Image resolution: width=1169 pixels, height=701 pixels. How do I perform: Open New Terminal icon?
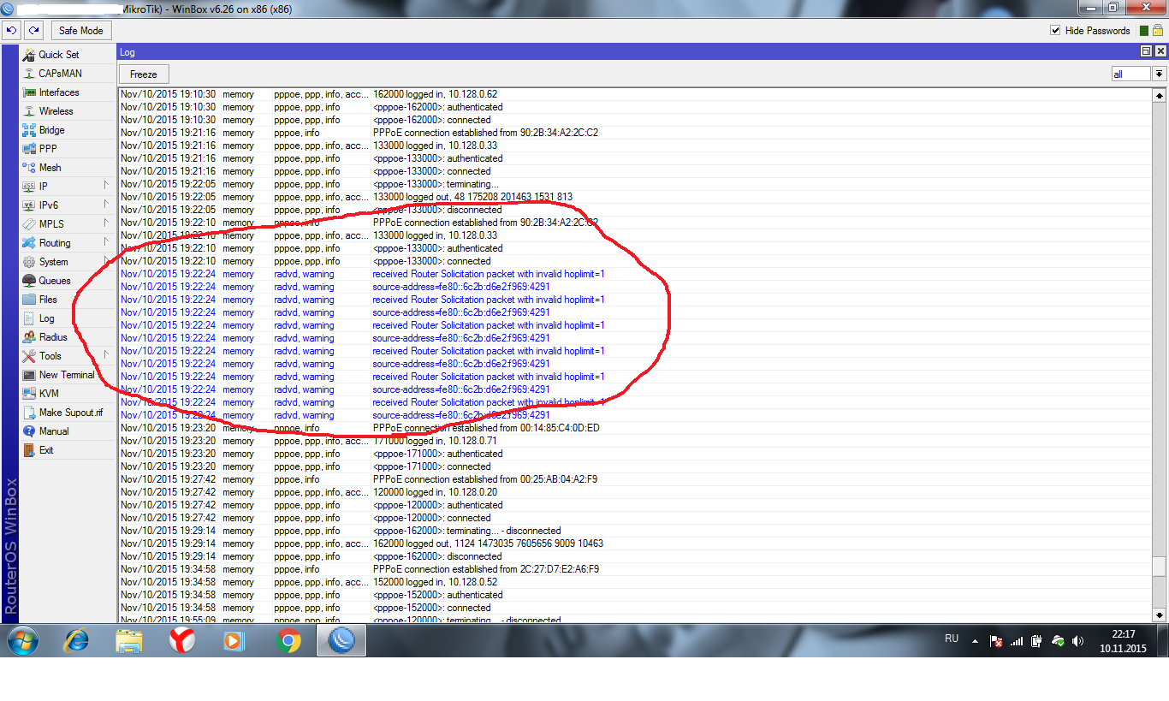pos(29,375)
